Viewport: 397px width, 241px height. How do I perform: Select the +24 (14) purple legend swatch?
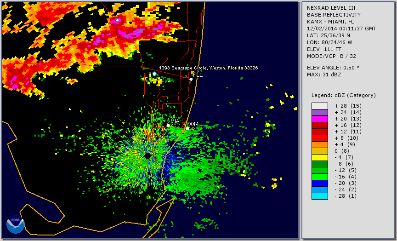(x=320, y=112)
